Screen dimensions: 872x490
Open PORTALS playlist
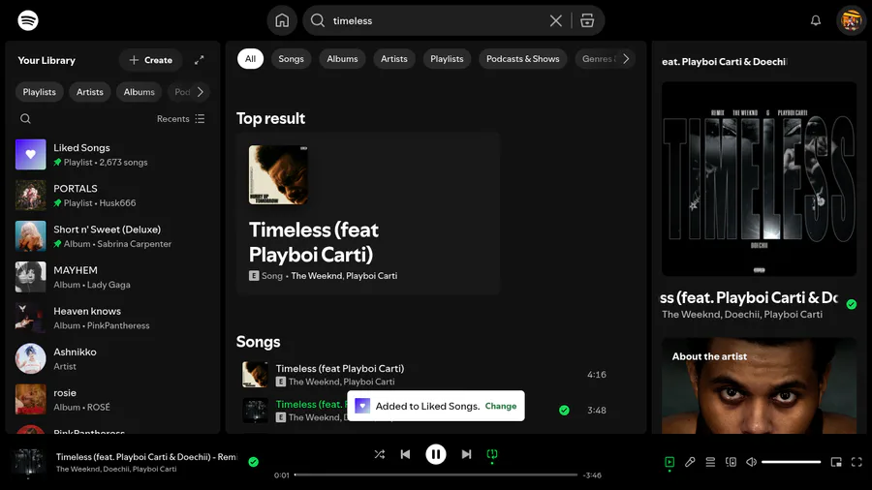click(x=111, y=196)
